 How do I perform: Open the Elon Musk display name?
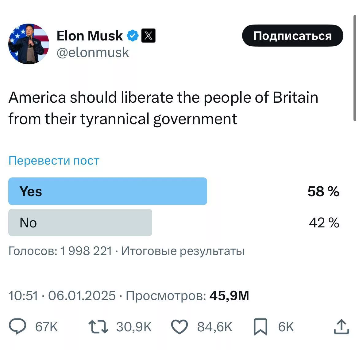[x=90, y=36]
